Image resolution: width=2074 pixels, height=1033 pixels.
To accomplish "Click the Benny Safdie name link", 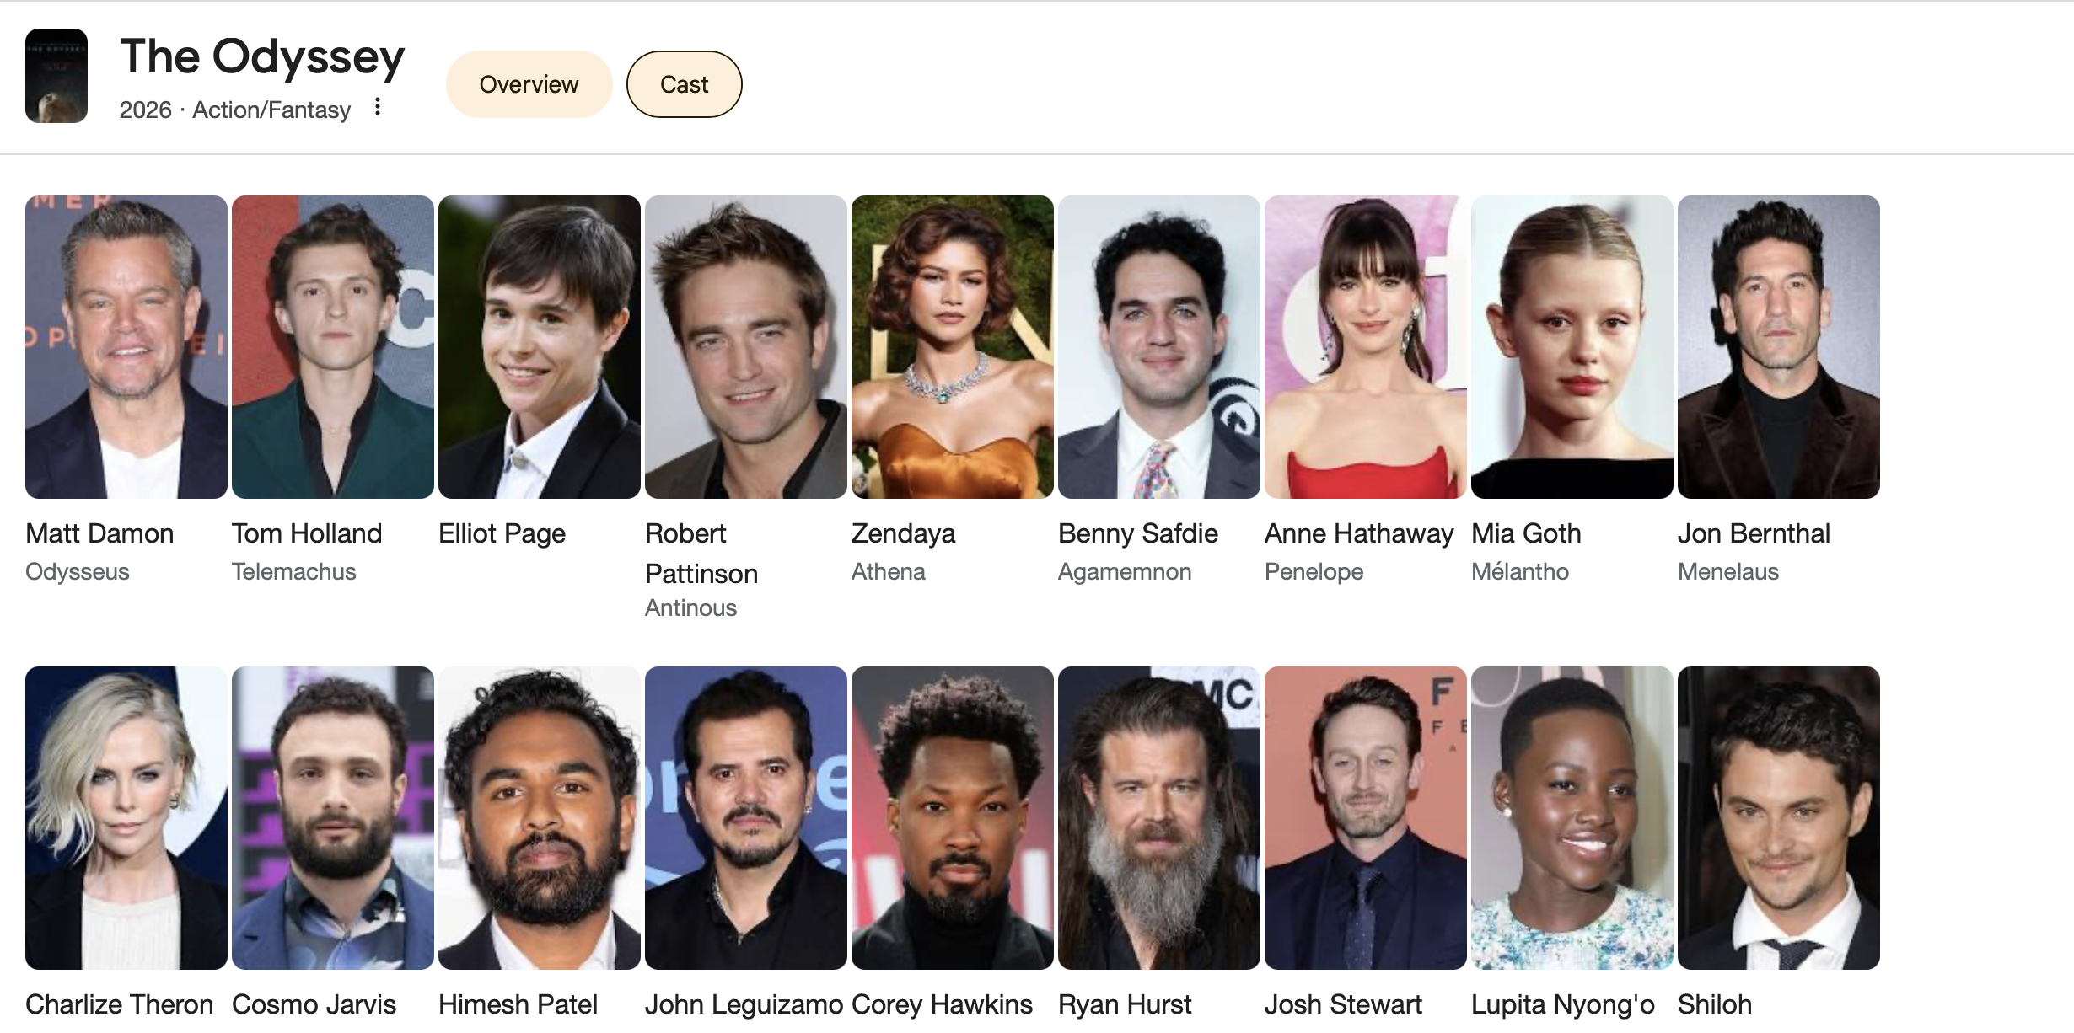I will tap(1137, 533).
